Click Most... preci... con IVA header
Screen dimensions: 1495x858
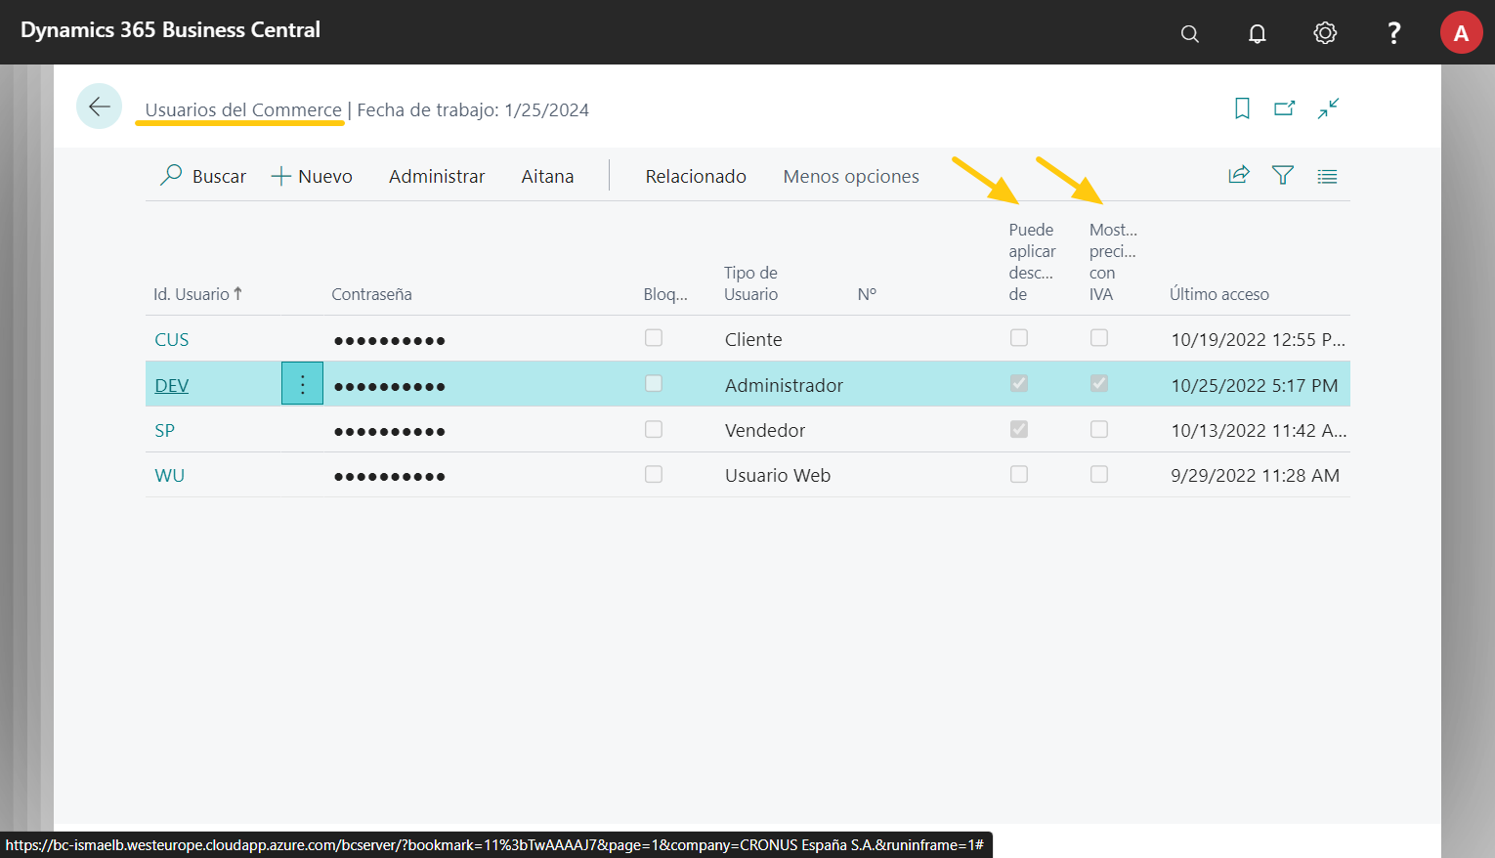(1113, 262)
